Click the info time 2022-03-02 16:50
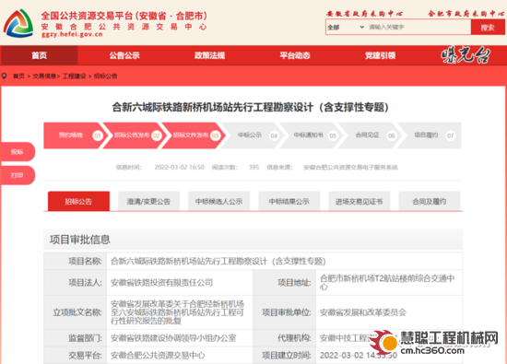This screenshot has width=507, height=364. (x=180, y=167)
